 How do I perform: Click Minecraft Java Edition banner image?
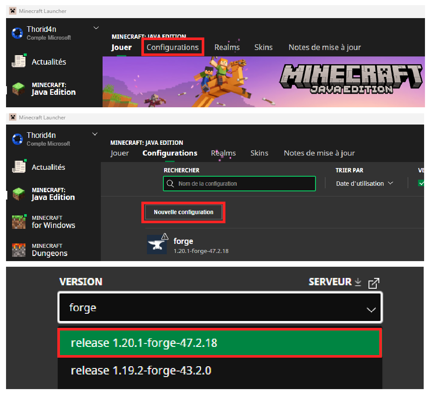click(x=264, y=81)
